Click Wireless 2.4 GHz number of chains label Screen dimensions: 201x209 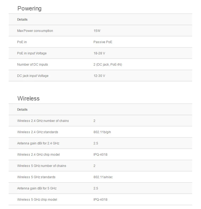[x=43, y=121]
